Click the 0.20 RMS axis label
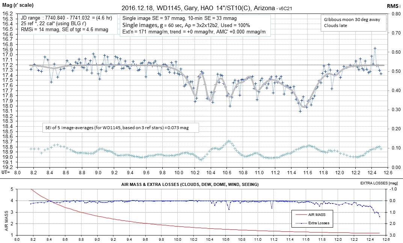Viewport: 403px width, 243px height. pyautogui.click(x=396, y=129)
